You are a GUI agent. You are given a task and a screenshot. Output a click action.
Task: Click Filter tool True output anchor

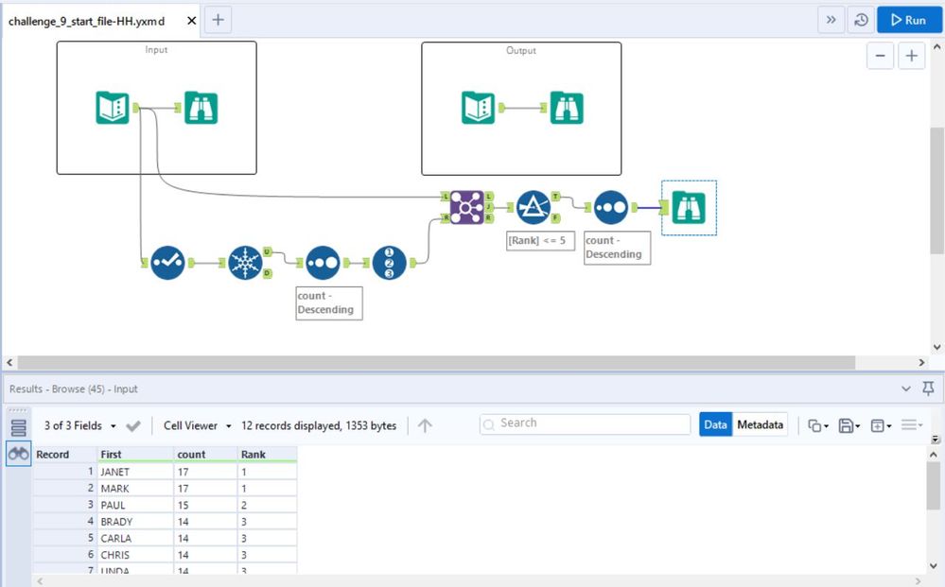pyautogui.click(x=555, y=197)
